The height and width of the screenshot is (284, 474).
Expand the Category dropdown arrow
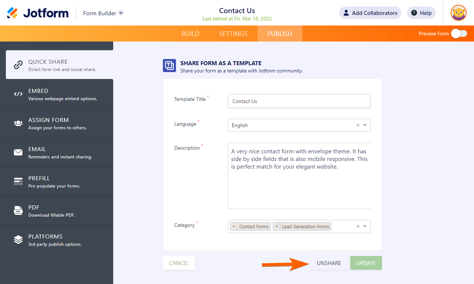click(x=365, y=226)
